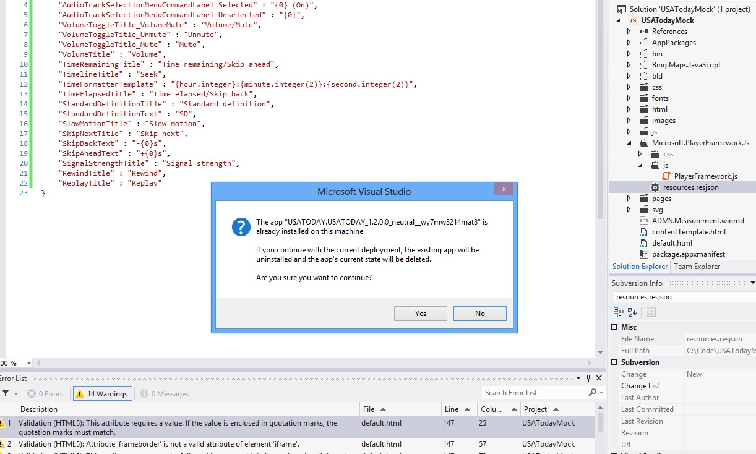The width and height of the screenshot is (756, 454).
Task: Toggle the 14 Warnings filter
Action: point(101,393)
